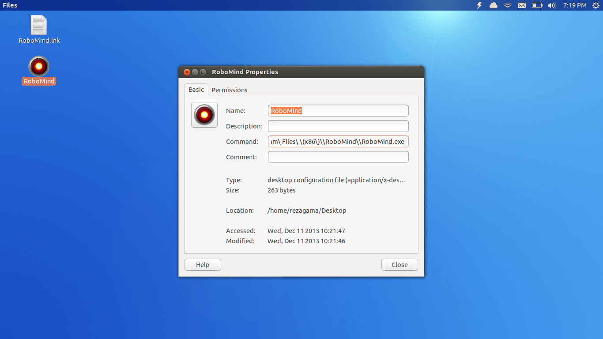603x339 pixels.
Task: Click the battery indicator icon
Action: [537, 5]
